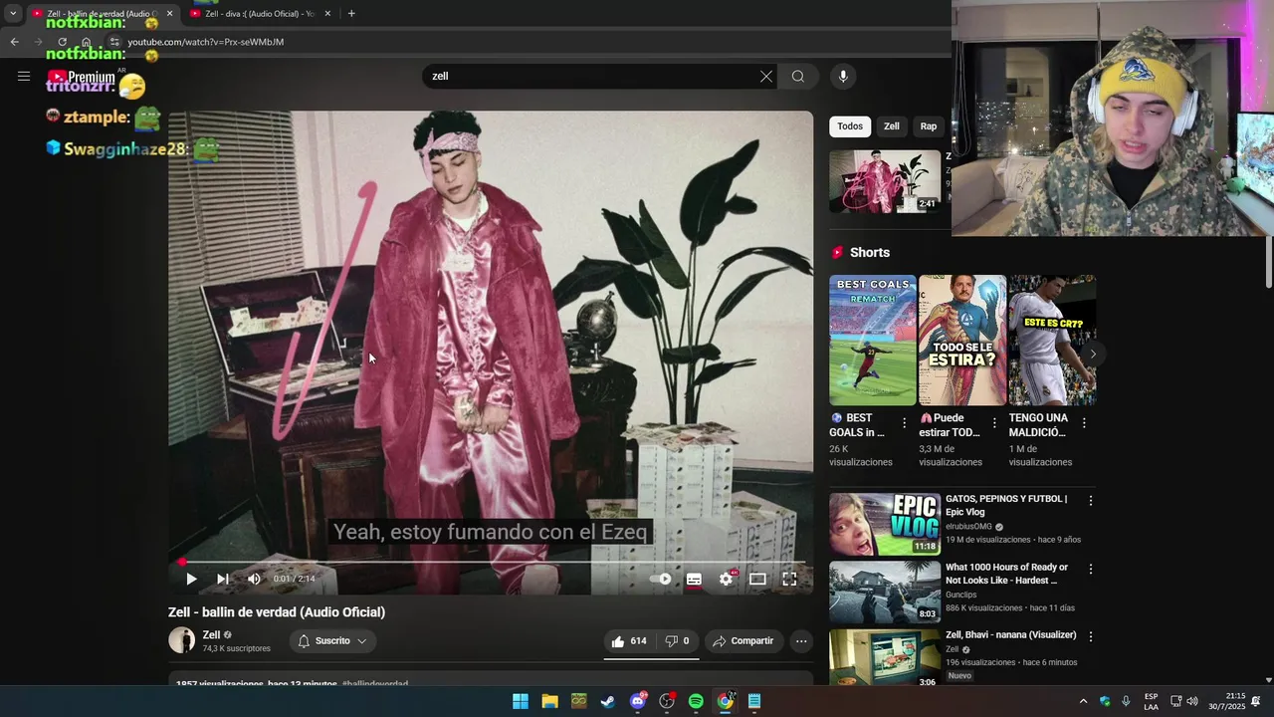
Task: Expand the Suscrito notification dropdown
Action: [x=333, y=641]
